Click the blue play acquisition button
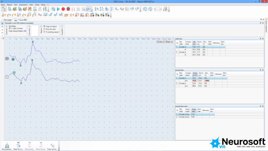The width and height of the screenshot is (268, 151). click(x=58, y=9)
